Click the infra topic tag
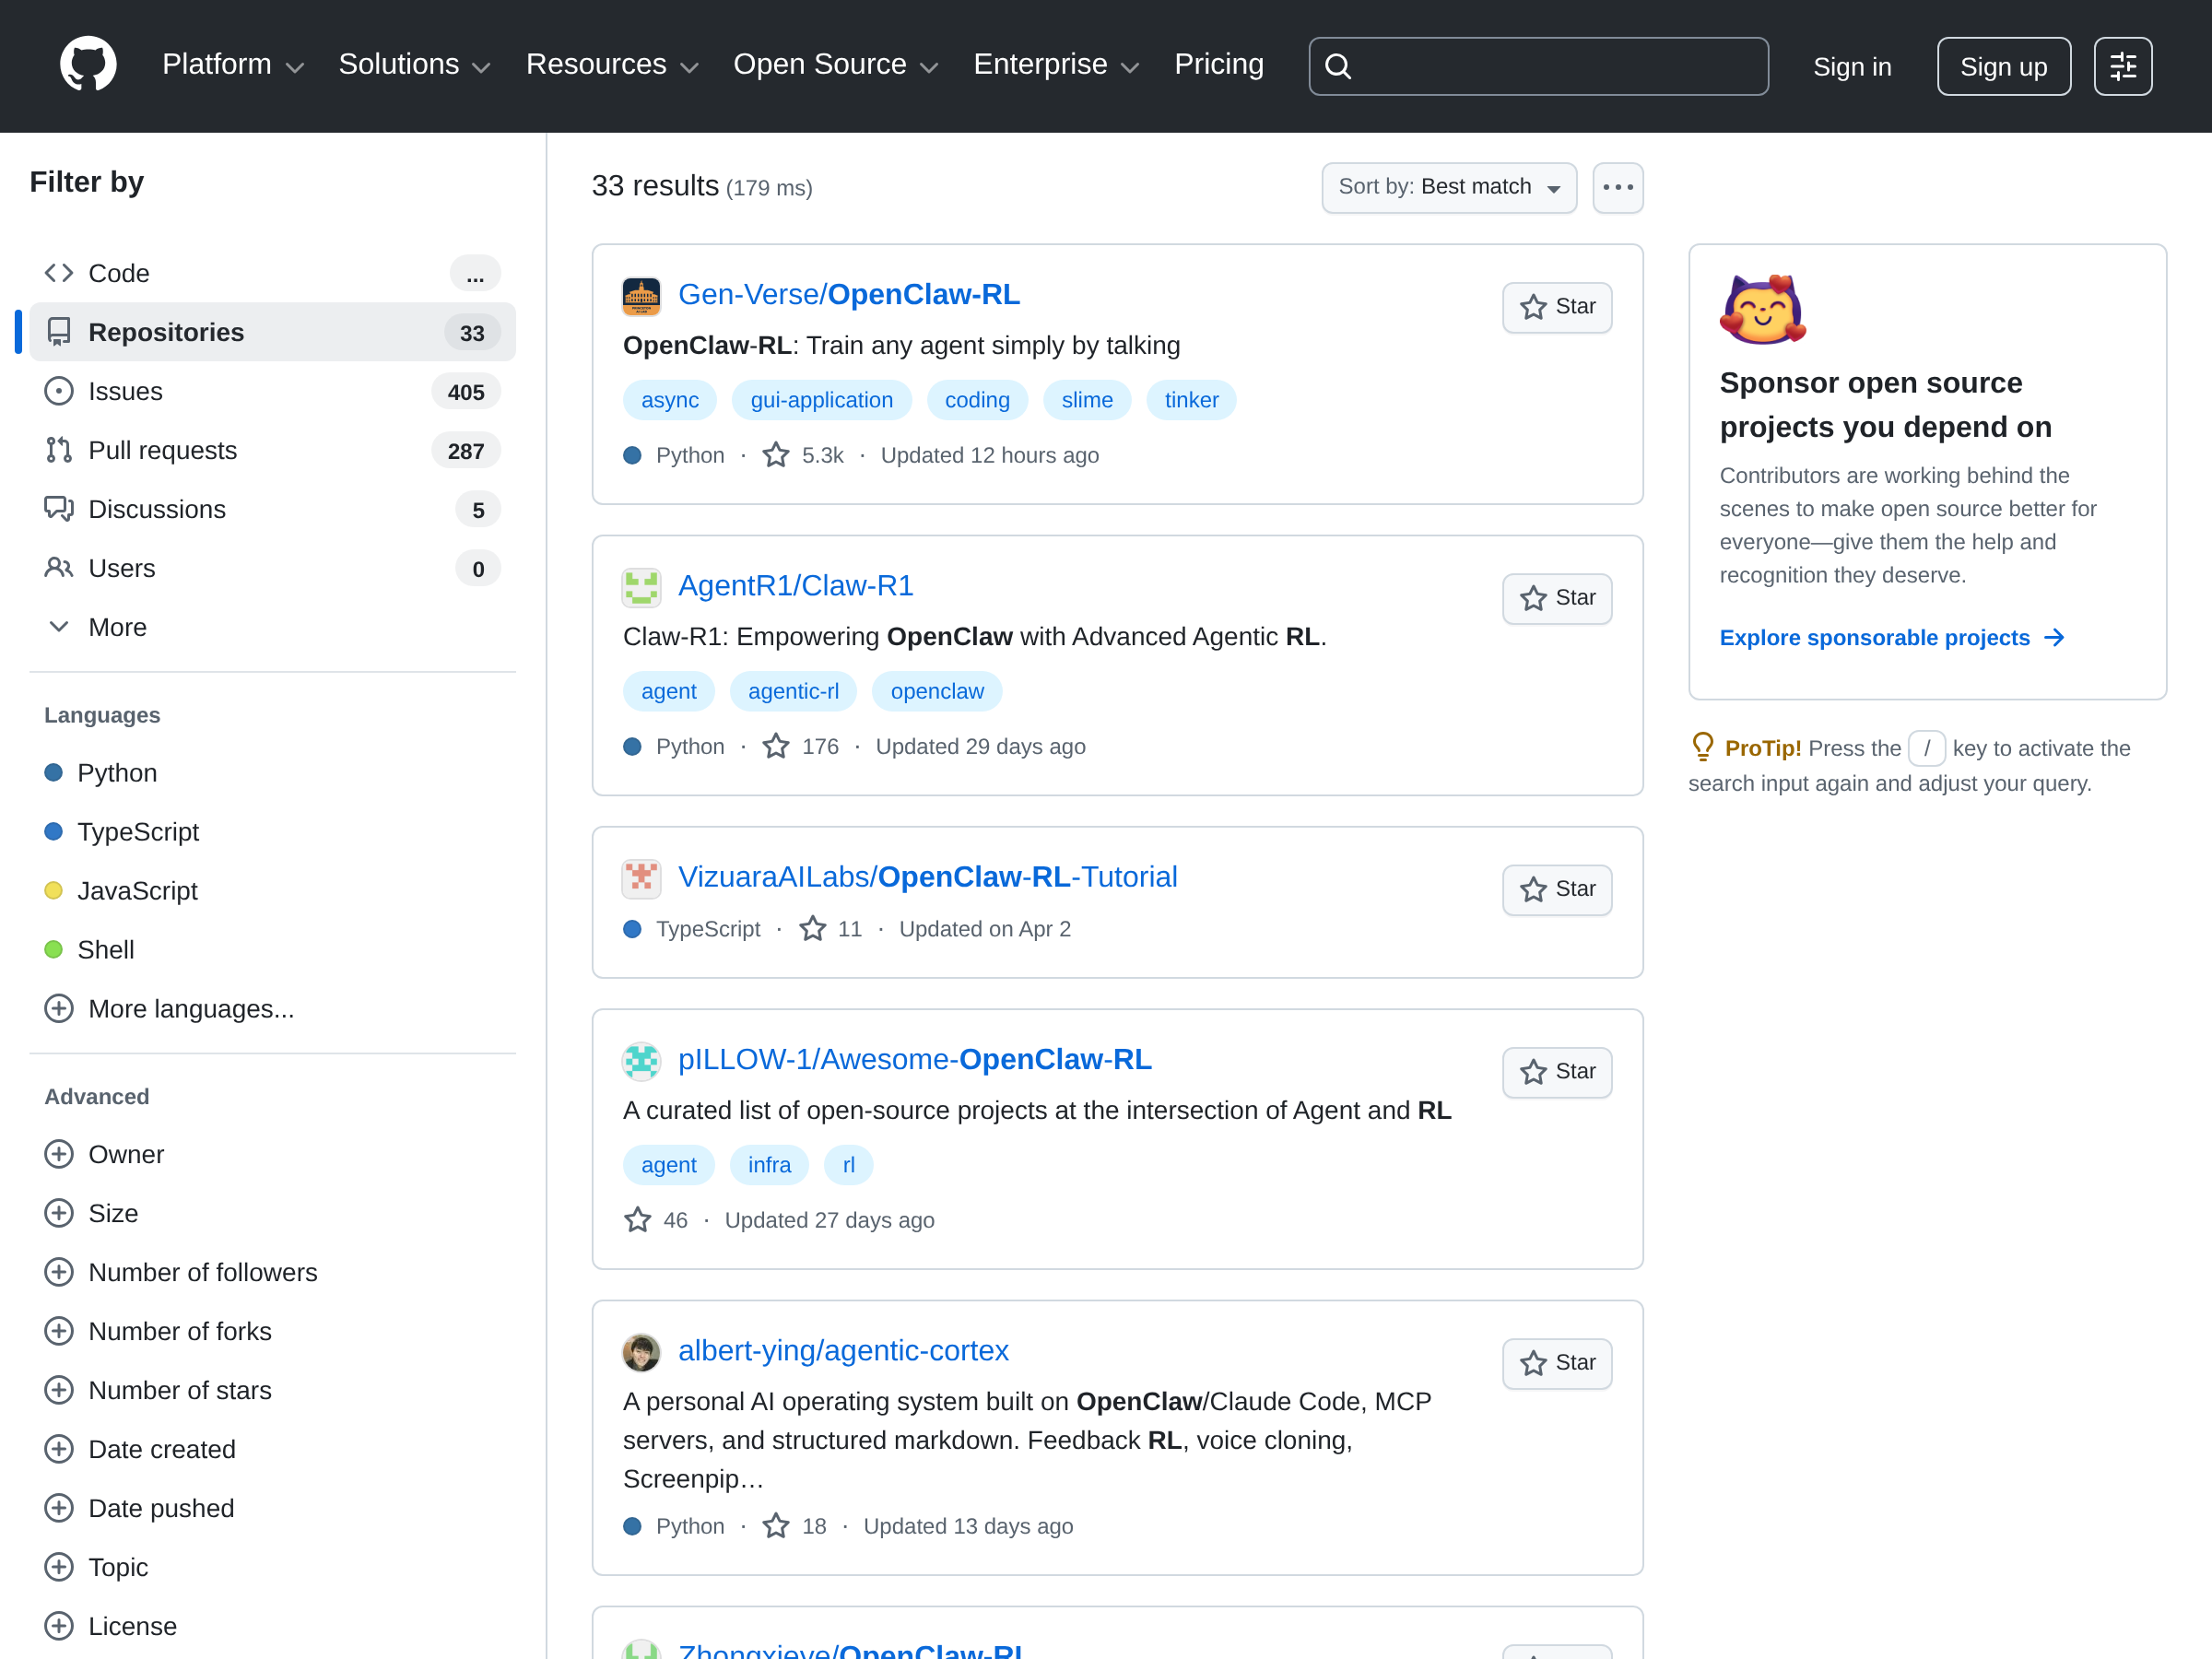2212x1659 pixels. [x=769, y=1165]
